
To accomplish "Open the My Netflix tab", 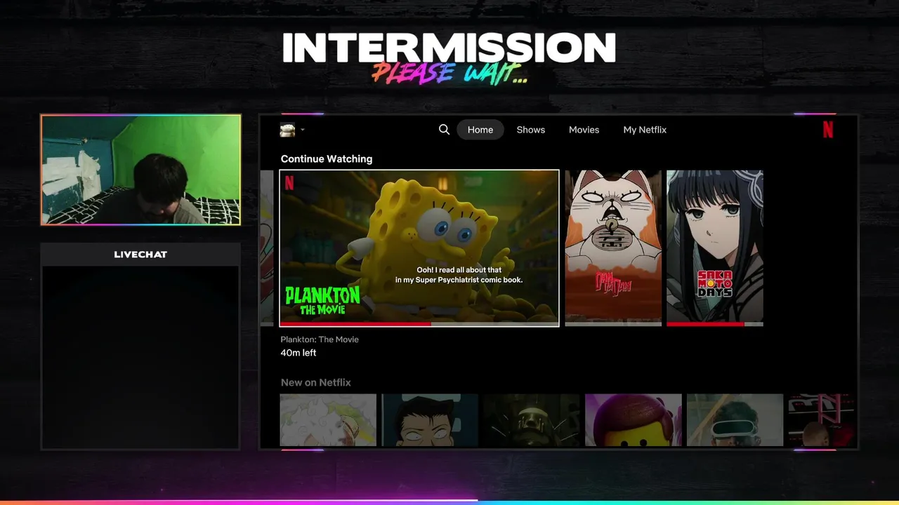I will pos(645,130).
